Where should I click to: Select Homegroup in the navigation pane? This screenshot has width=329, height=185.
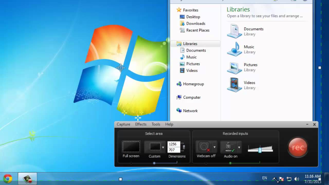coord(193,84)
